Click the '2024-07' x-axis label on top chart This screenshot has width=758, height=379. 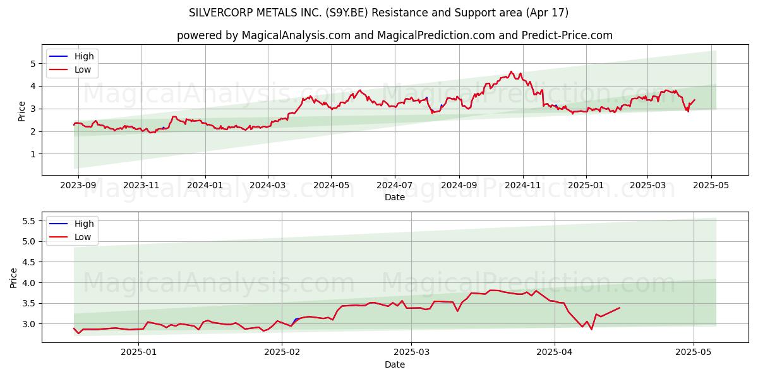point(395,186)
